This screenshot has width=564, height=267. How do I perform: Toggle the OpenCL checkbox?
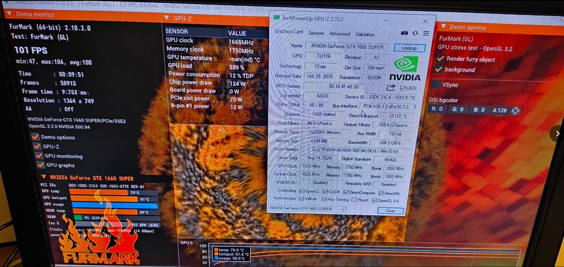(x=302, y=191)
